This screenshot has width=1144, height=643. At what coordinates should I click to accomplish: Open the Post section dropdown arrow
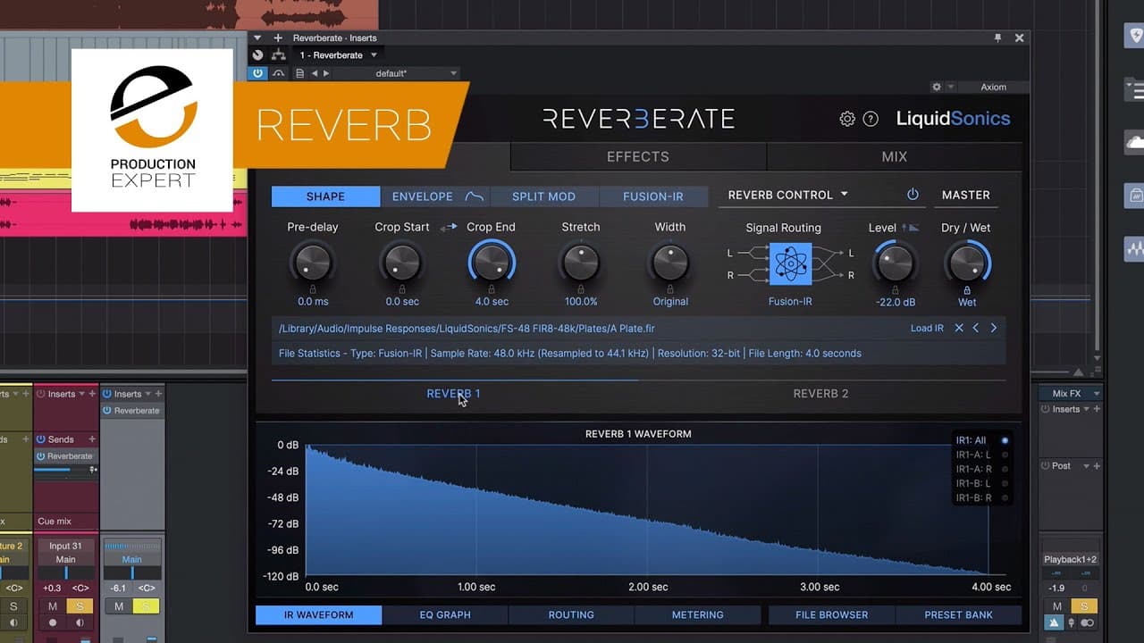click(1087, 466)
